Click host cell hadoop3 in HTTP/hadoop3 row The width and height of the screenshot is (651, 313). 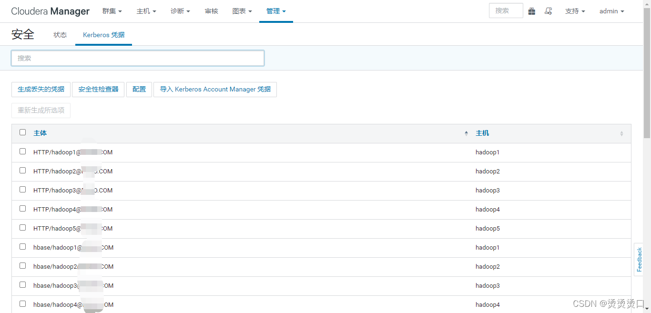488,191
